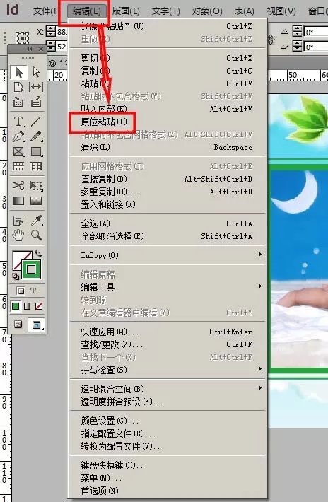Swap fill and stroke colors
328x502 pixels.
coord(38,255)
